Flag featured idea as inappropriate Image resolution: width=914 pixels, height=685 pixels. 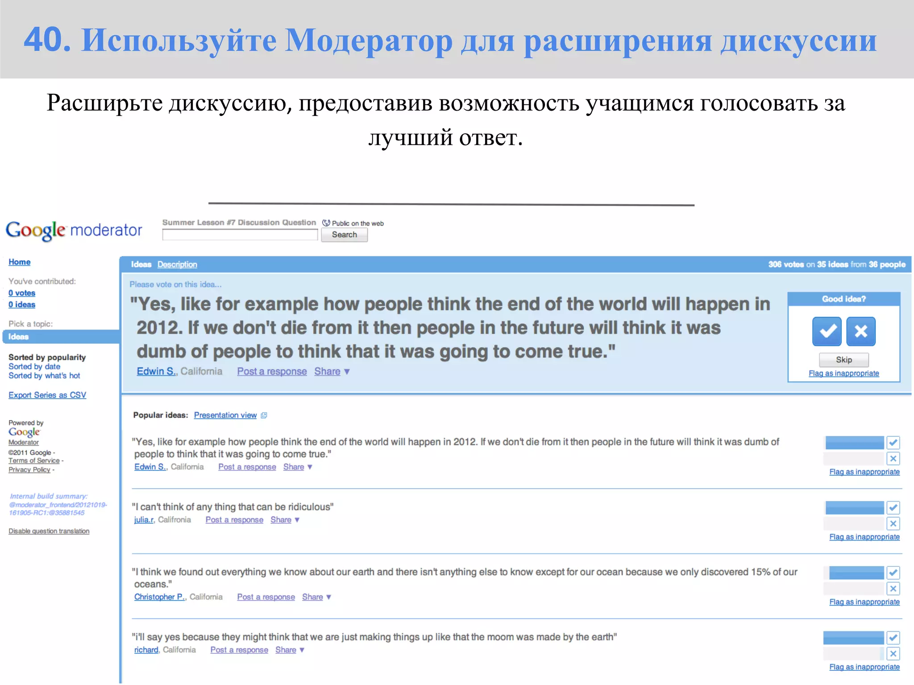843,374
